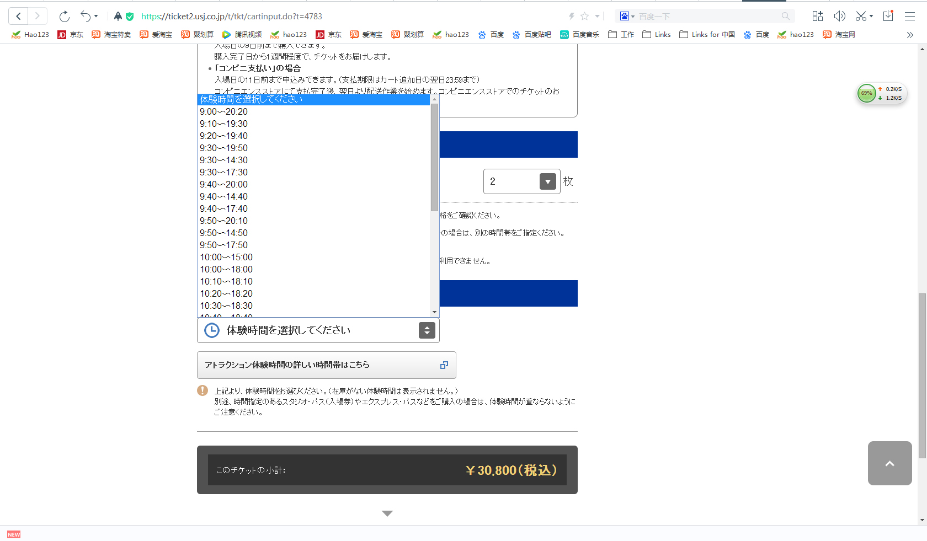Viewport: 927px width, 541px height.
Task: Open アトラクション体験時間の詳しい時間帯はこちら link
Action: tap(326, 365)
